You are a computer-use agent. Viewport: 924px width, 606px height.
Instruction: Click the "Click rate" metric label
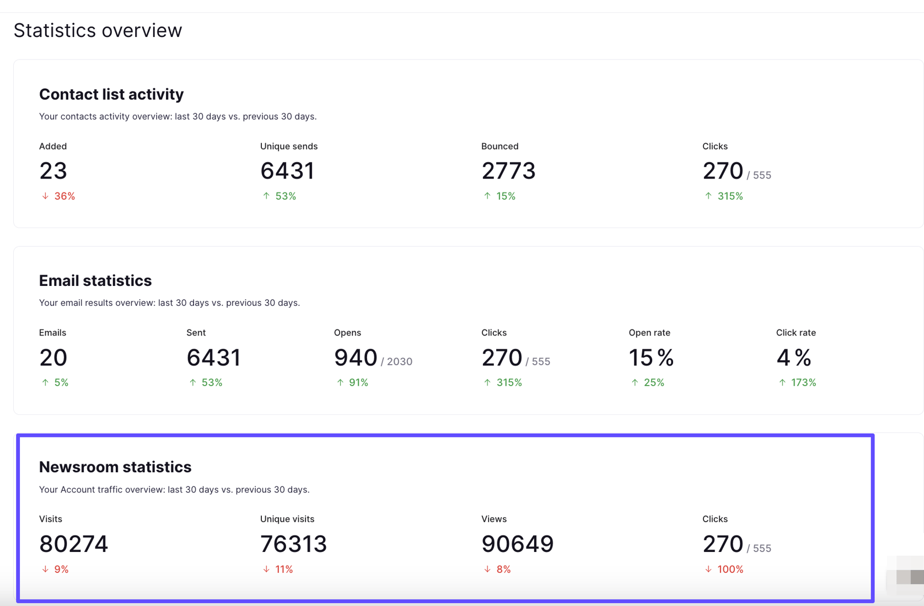(796, 333)
